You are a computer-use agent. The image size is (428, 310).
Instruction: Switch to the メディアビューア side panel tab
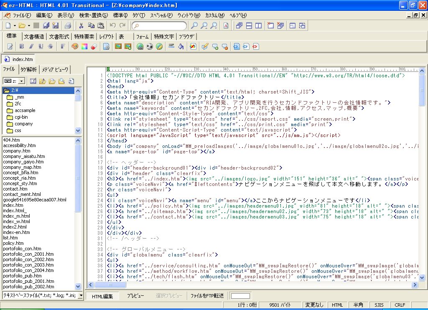coord(55,70)
